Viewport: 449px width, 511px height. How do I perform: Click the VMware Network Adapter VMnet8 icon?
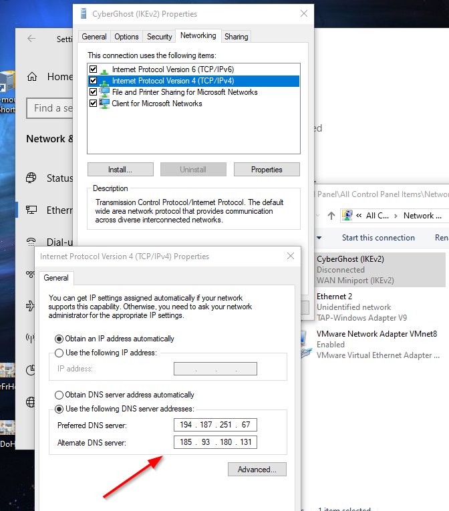305,345
